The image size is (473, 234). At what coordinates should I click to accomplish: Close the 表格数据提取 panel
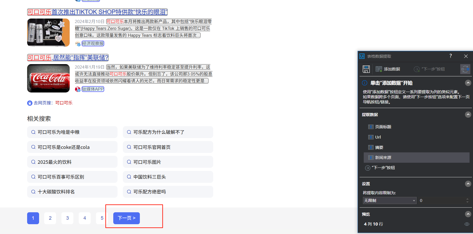point(466,56)
